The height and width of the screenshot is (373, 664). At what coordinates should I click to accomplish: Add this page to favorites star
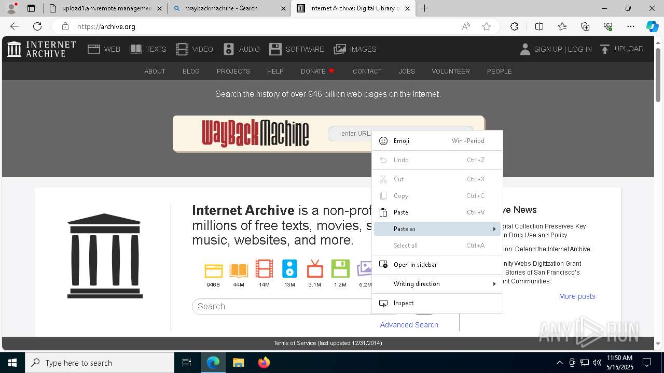[x=487, y=26]
